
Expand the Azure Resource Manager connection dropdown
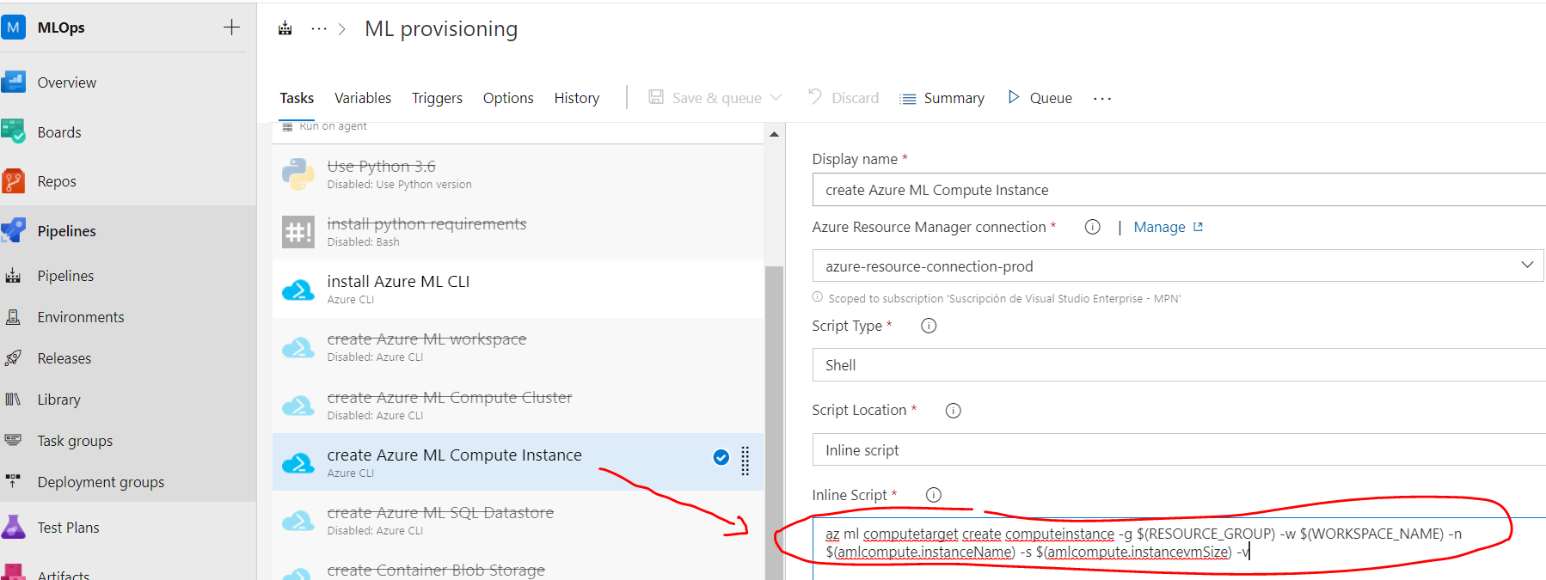point(1527,266)
